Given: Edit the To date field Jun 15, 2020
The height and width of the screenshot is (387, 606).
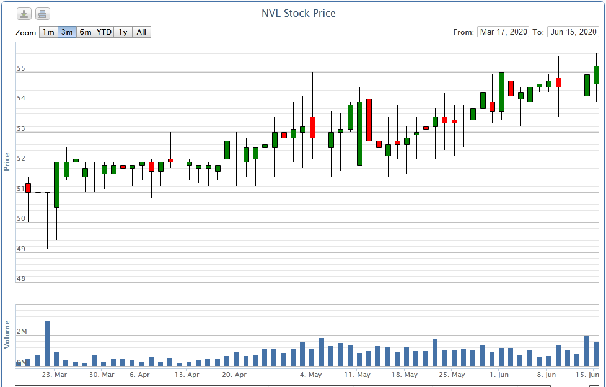Looking at the screenshot, I should pos(573,32).
